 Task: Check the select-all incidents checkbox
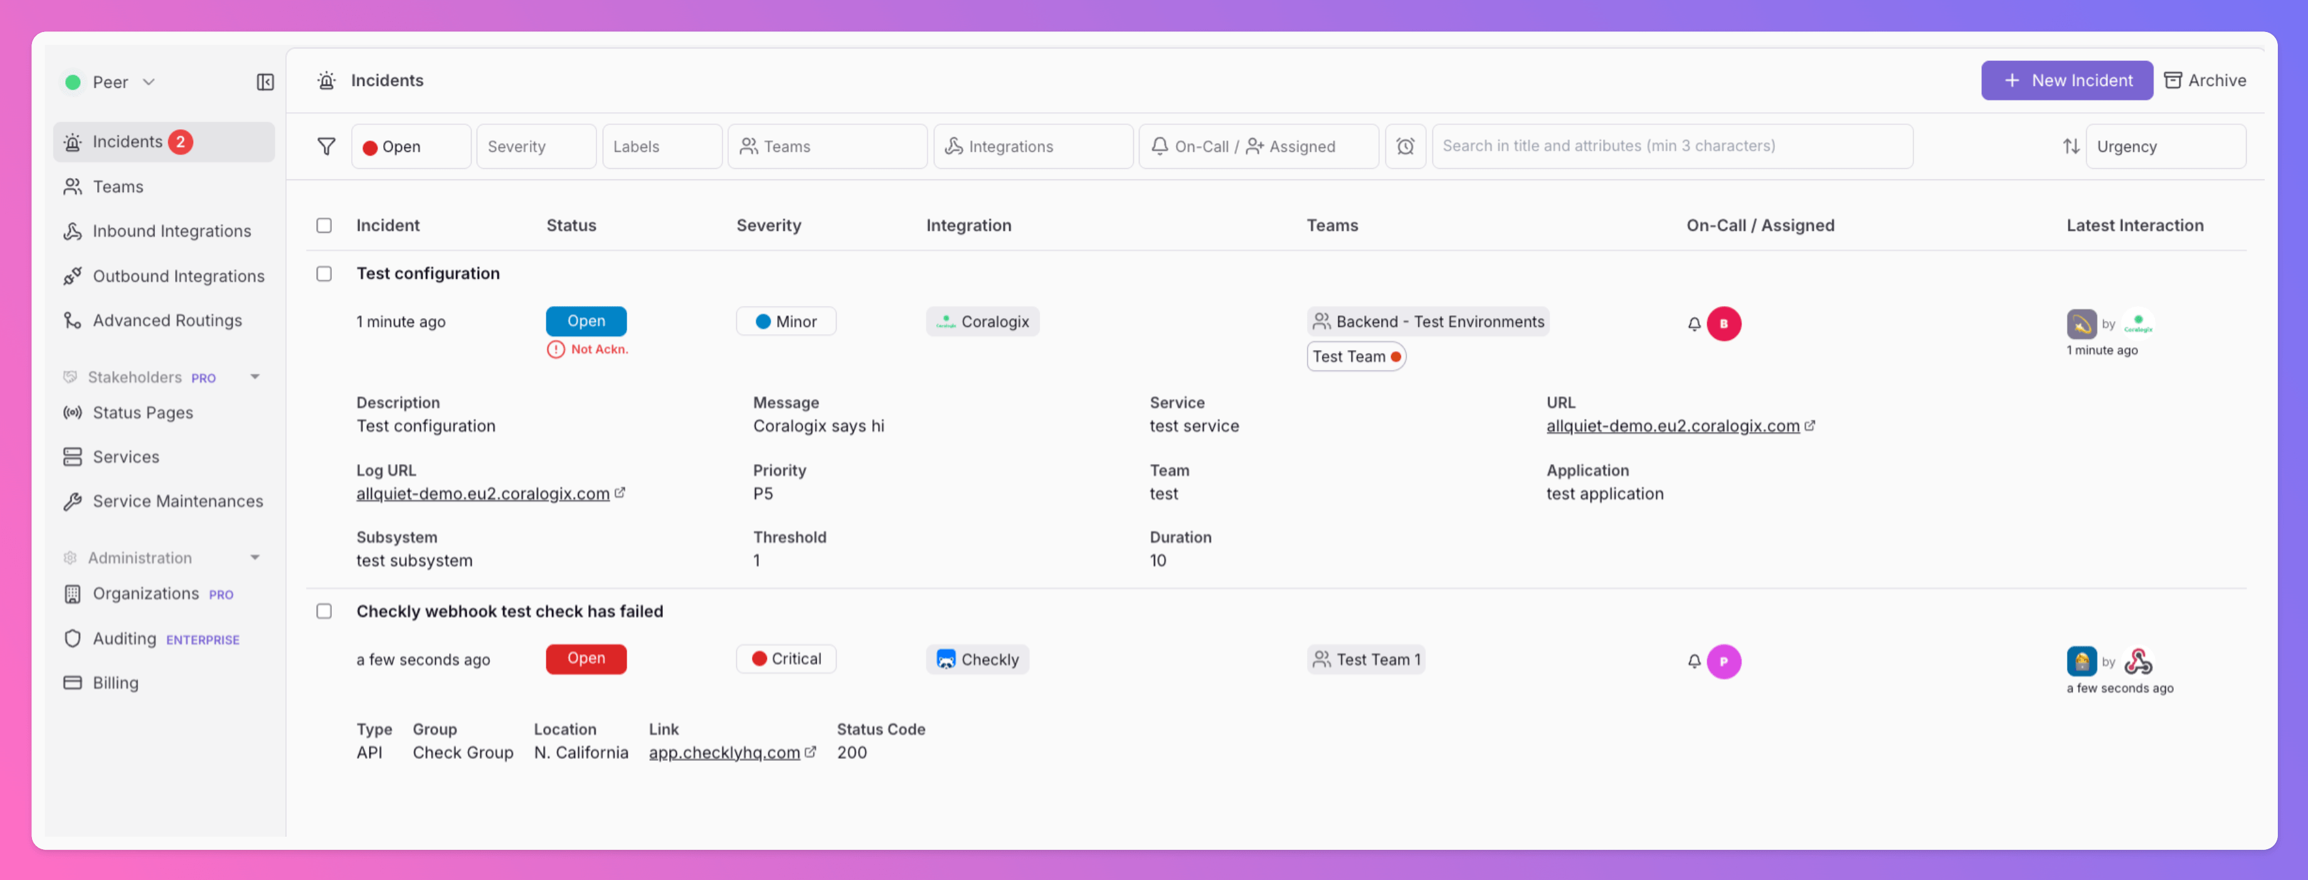click(324, 226)
